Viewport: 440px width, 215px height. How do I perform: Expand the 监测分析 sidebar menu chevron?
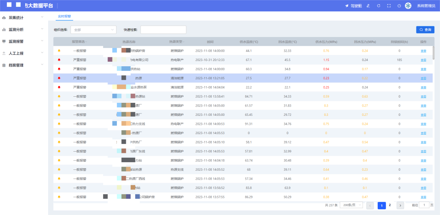tap(42, 29)
